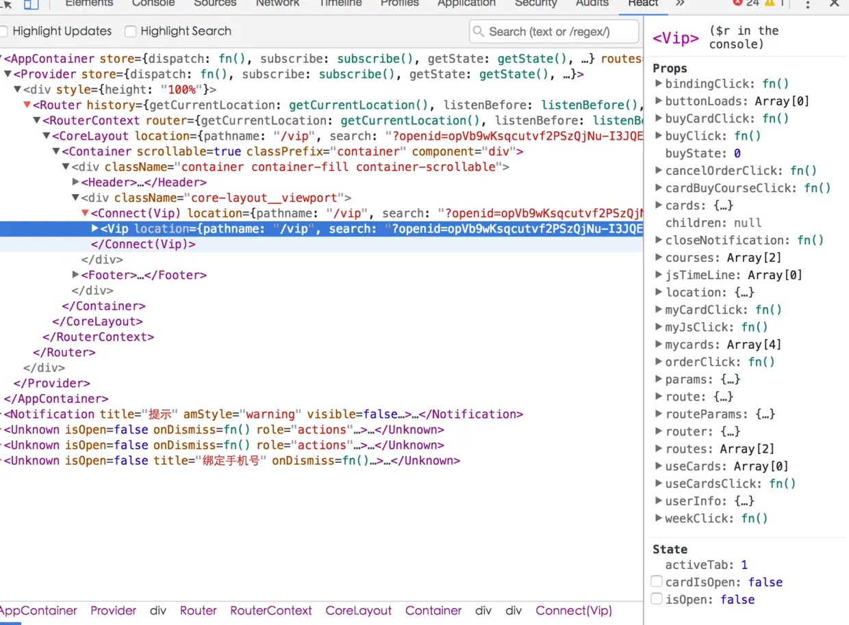Toggle the Highlight Search checkbox
Screen dimensions: 849x625
[131, 31]
